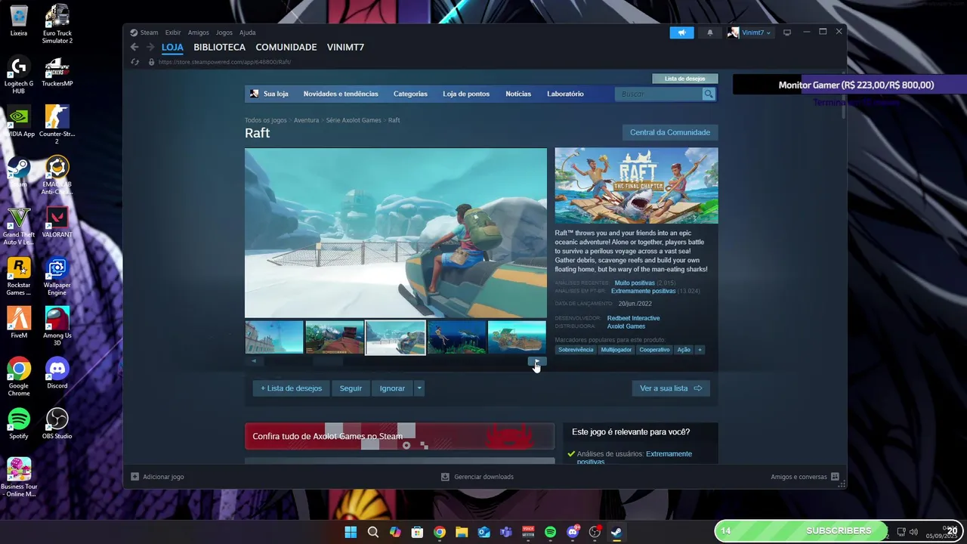Expand more tags with plus button
This screenshot has height=544, width=967.
pos(700,350)
